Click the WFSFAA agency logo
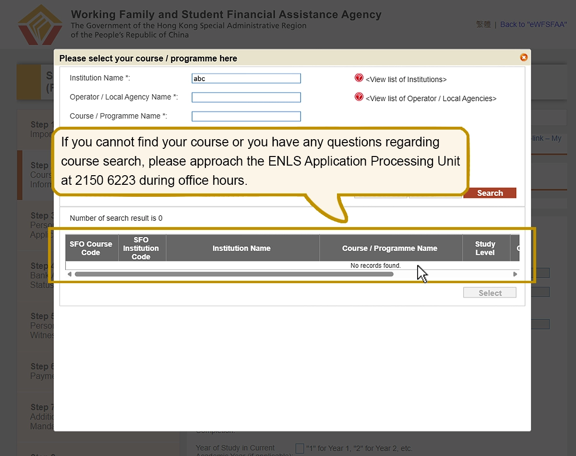 40,24
